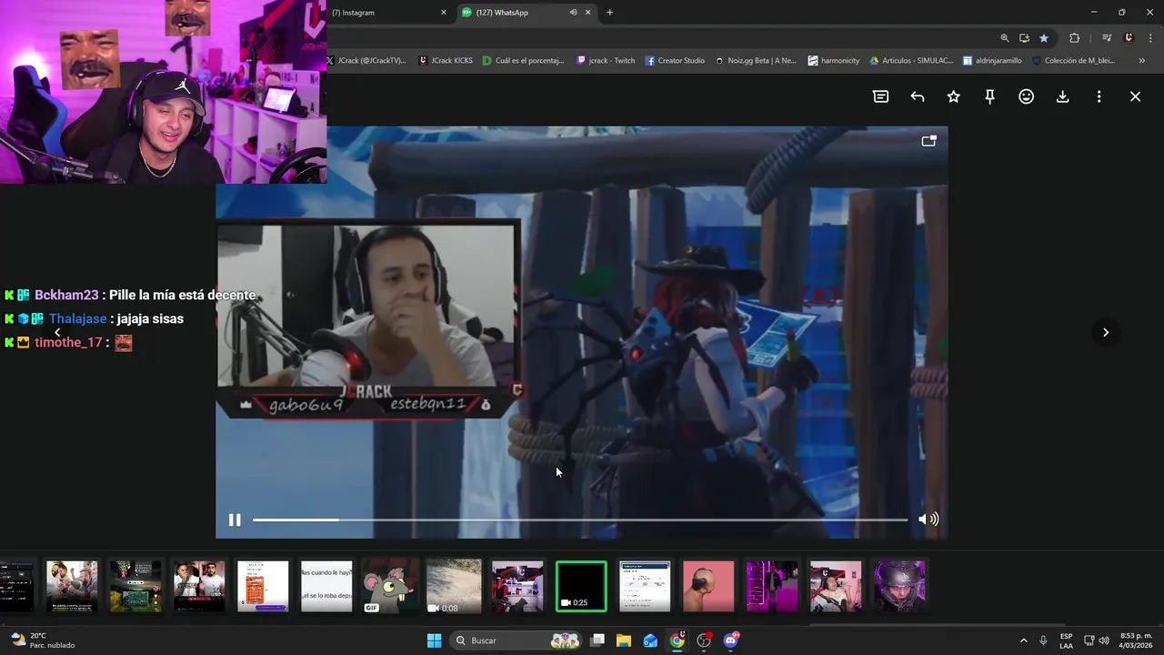Viewport: 1164px width, 655px height.
Task: Open the media controls toolbar icon
Action: (1106, 38)
